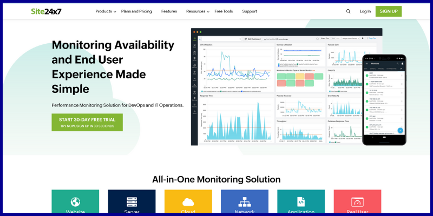This screenshot has height=216, width=433.
Task: Go to Features page
Action: [169, 11]
